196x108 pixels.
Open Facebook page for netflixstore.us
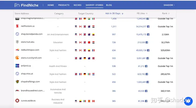[148, 27]
